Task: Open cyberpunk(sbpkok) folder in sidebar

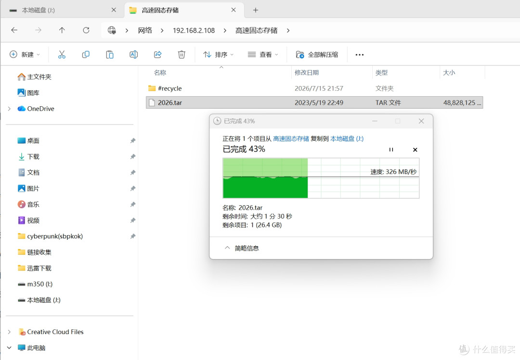Action: pos(50,236)
